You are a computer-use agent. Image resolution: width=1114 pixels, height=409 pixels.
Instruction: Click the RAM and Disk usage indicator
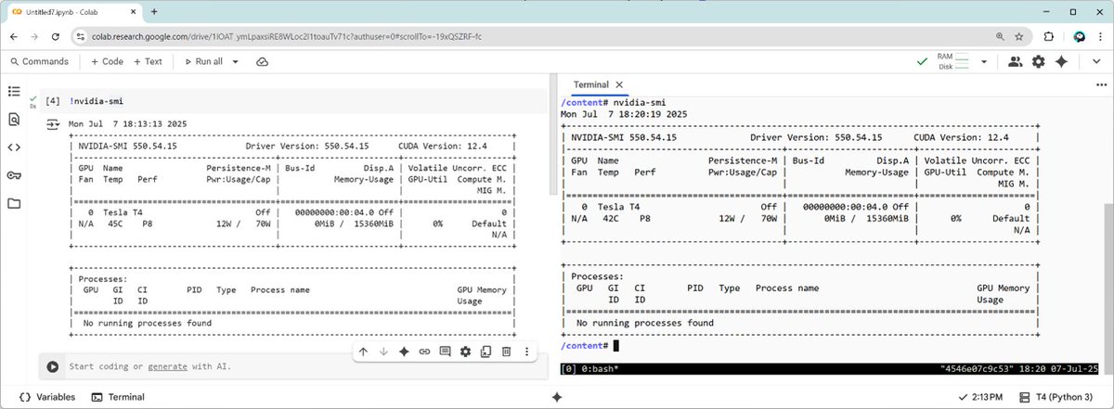952,61
